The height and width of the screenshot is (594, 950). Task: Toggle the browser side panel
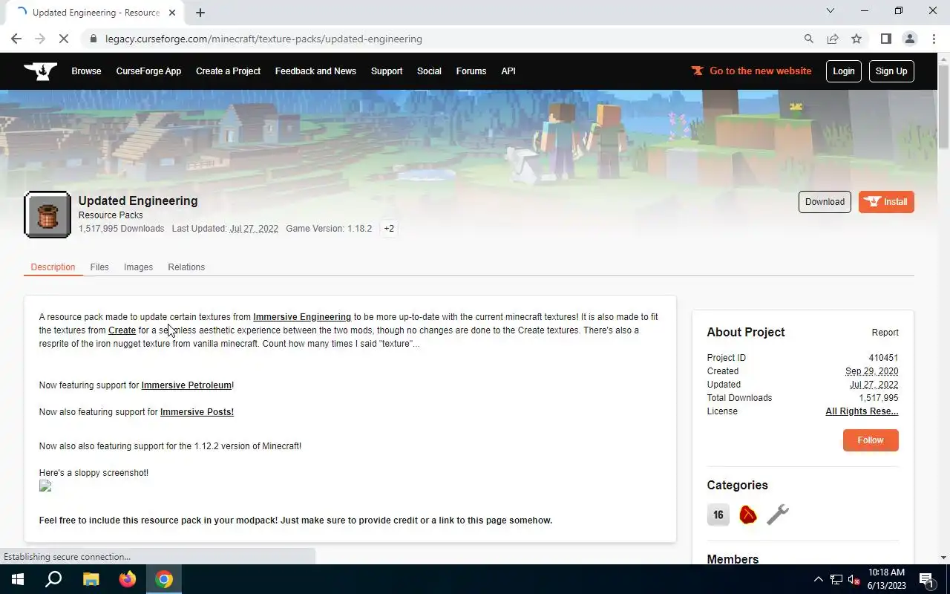(885, 39)
